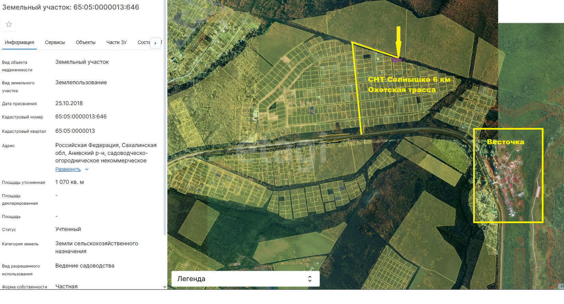Add parcel to favorites with star icon
564x304 pixels.
coord(9,24)
